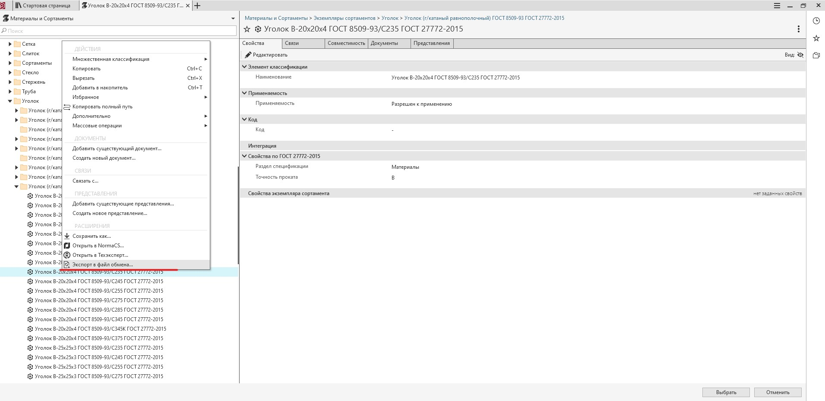
Task: Click the Отменить button
Action: coord(778,392)
